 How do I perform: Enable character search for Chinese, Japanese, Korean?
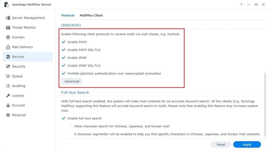click(70, 126)
